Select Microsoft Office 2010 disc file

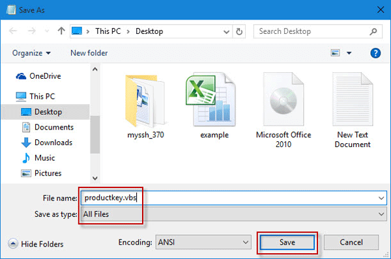coord(283,99)
